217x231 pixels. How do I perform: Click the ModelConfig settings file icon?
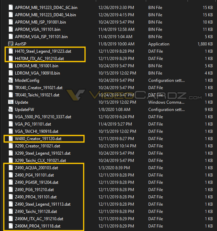click(x=10, y=80)
